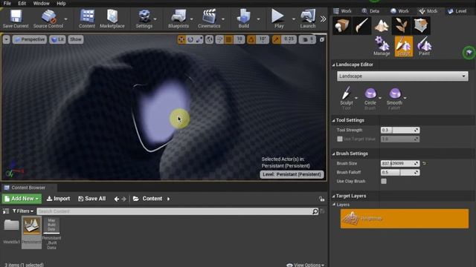
Task: Open Source Control from the toolbar
Action: pyautogui.click(x=48, y=19)
